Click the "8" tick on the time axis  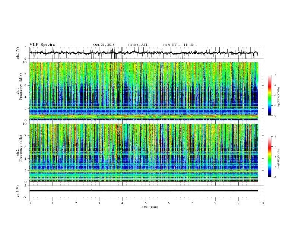(x=215, y=203)
